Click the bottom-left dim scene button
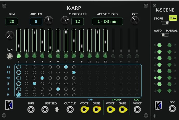This screenshot has width=179, height=120. pos(159,91)
